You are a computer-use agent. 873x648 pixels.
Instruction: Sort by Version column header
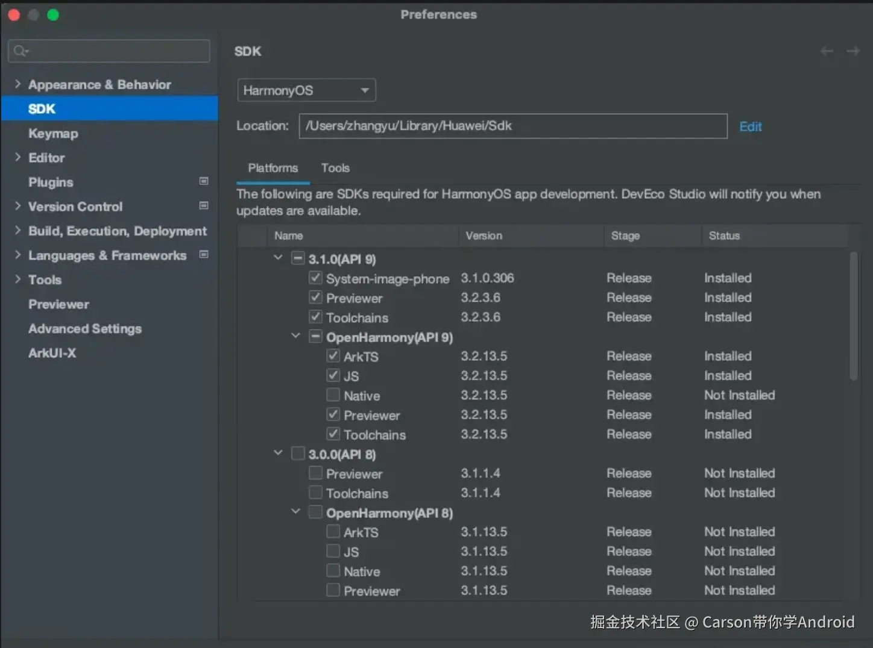[x=531, y=235]
